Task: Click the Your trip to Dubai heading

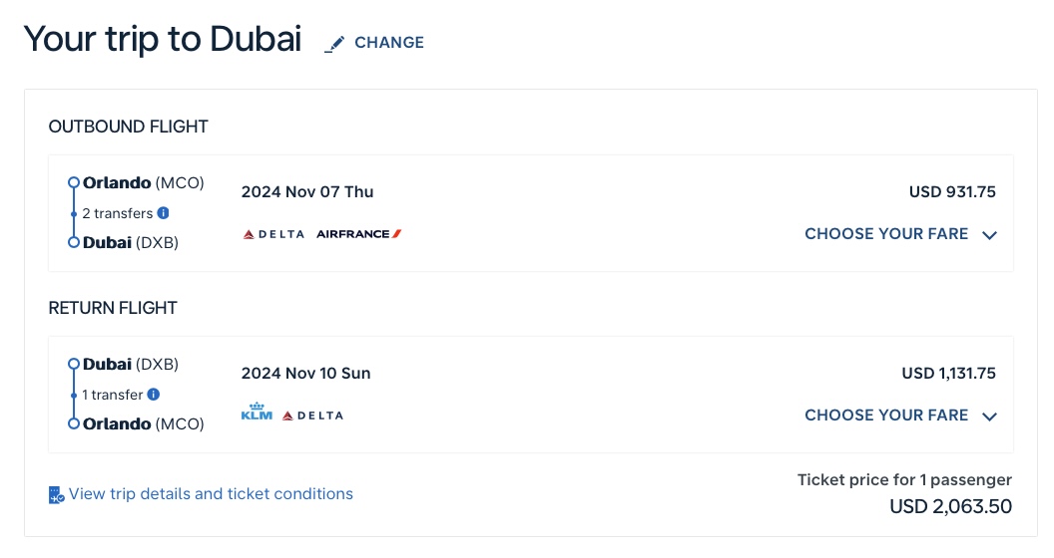Action: (x=163, y=40)
